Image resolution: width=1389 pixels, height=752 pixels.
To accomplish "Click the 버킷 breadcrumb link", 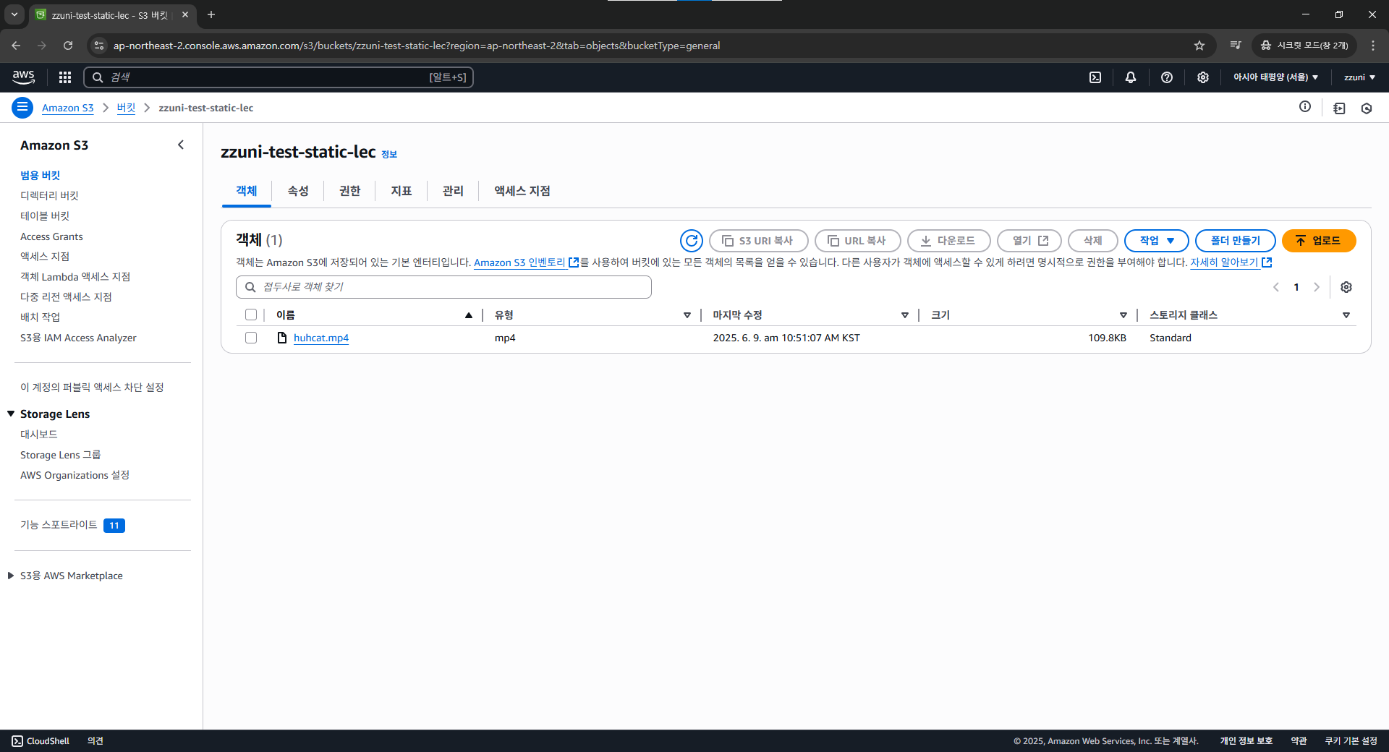I will (126, 108).
